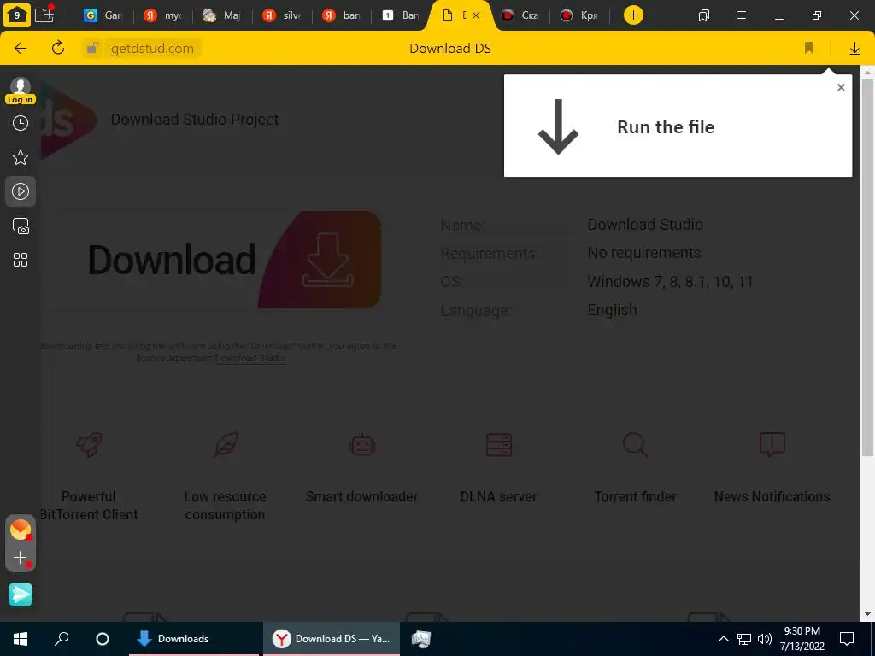Open the taskbar computer-settings icon
Screen dimensions: 875x656
[421, 639]
